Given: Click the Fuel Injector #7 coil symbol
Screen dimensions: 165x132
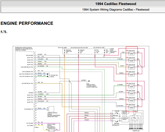Looking at the screenshot, I should (131, 74).
